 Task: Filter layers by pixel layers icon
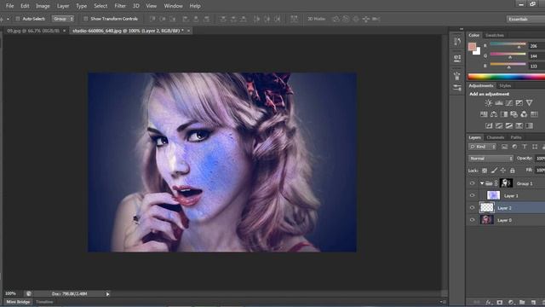tap(504, 147)
